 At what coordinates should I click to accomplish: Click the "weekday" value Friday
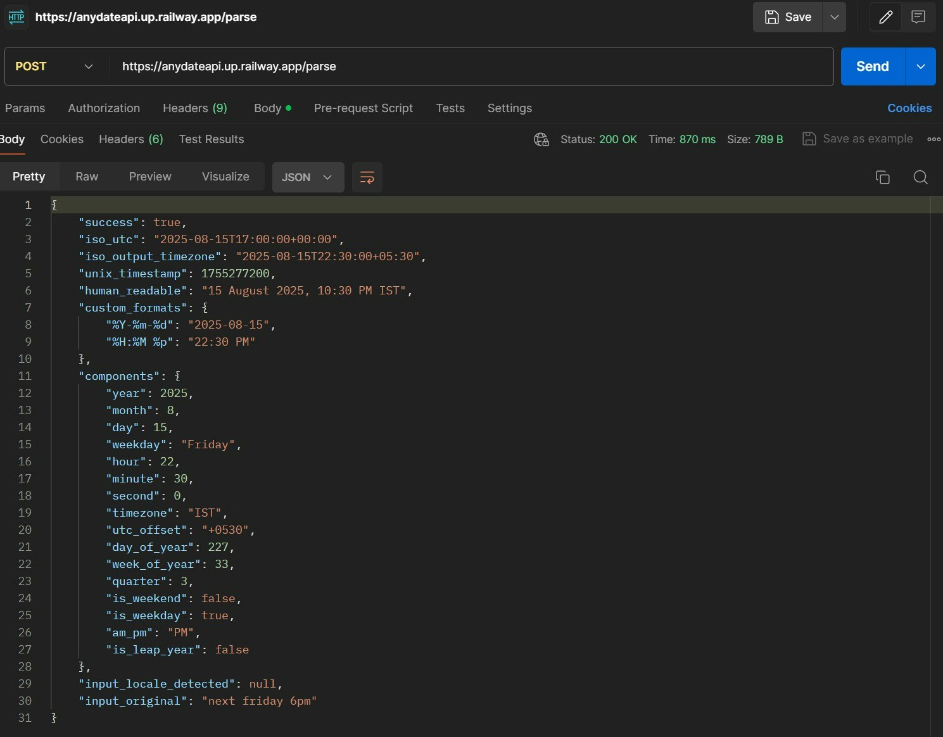[x=208, y=444]
